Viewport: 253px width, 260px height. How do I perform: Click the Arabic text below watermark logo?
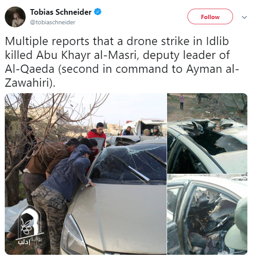(30, 240)
